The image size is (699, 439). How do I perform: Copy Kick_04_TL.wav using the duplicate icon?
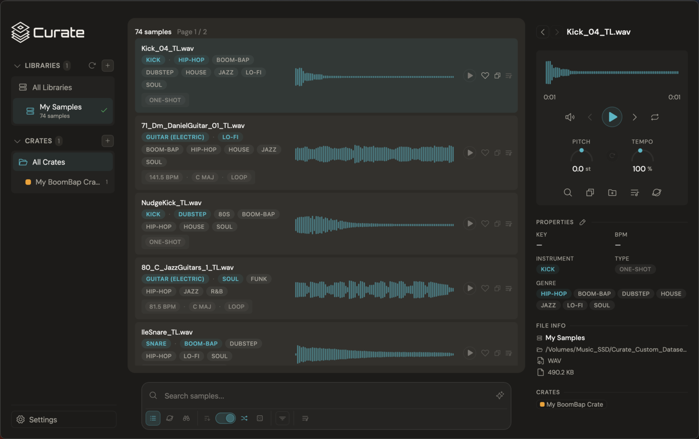click(x=497, y=75)
